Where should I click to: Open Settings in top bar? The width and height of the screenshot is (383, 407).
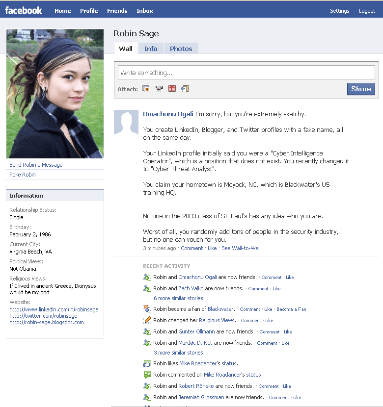(x=340, y=11)
